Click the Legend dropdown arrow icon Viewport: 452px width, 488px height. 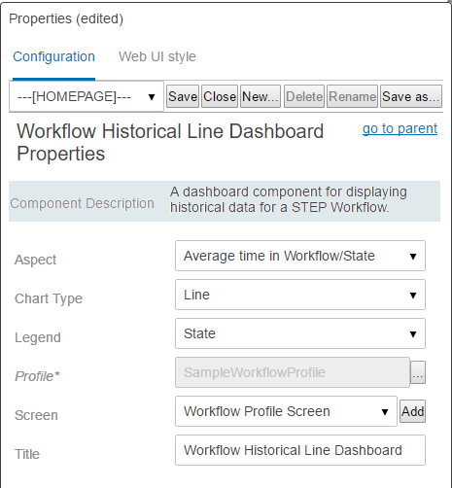click(x=413, y=334)
